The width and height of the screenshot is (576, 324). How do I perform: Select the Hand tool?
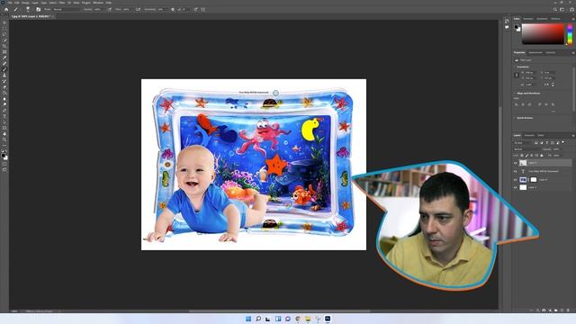click(x=4, y=134)
